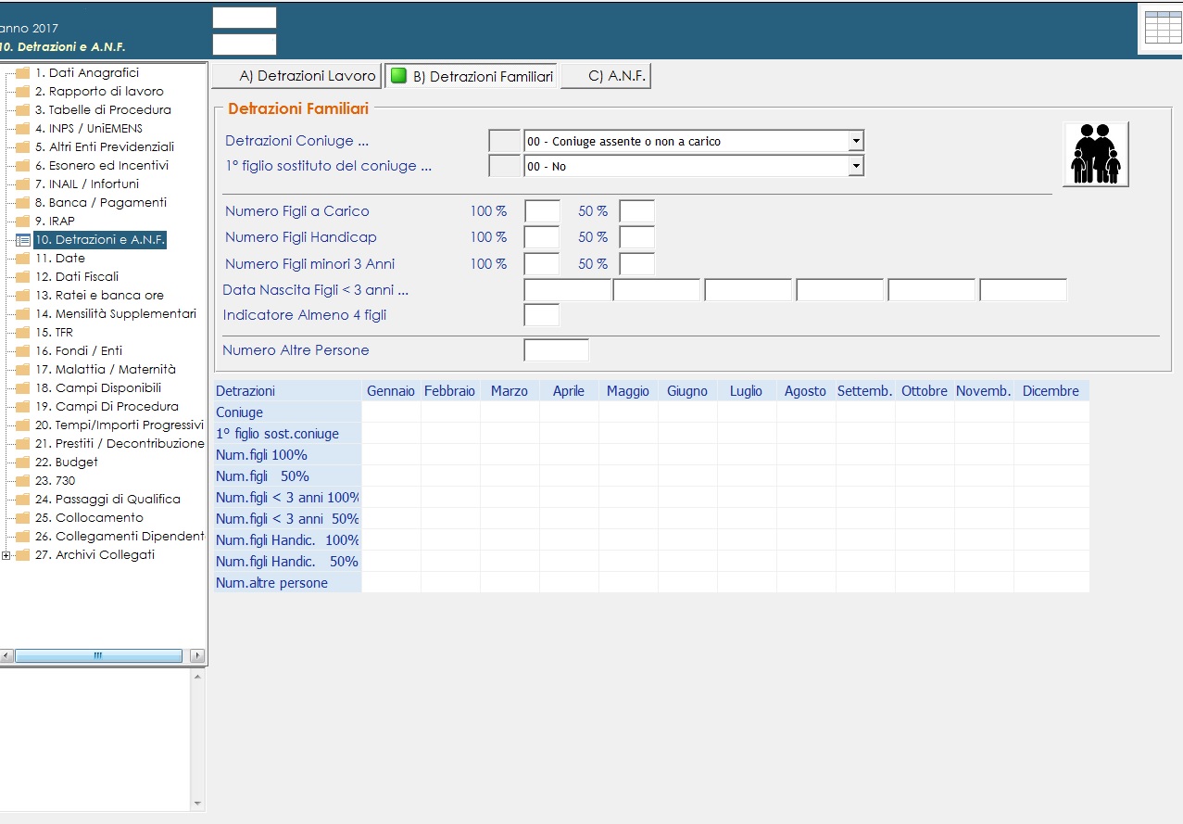This screenshot has width=1183, height=824.
Task: Click the Numero Altre Persone input field
Action: click(556, 350)
